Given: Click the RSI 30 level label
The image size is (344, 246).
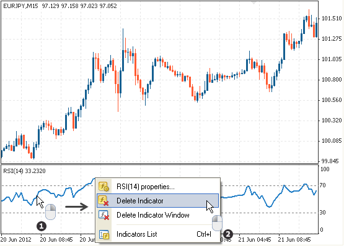Looking at the screenshot, I should 323,212.
